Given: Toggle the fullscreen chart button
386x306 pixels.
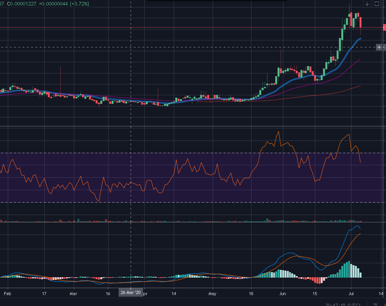Looking at the screenshot, I should point(377,3).
